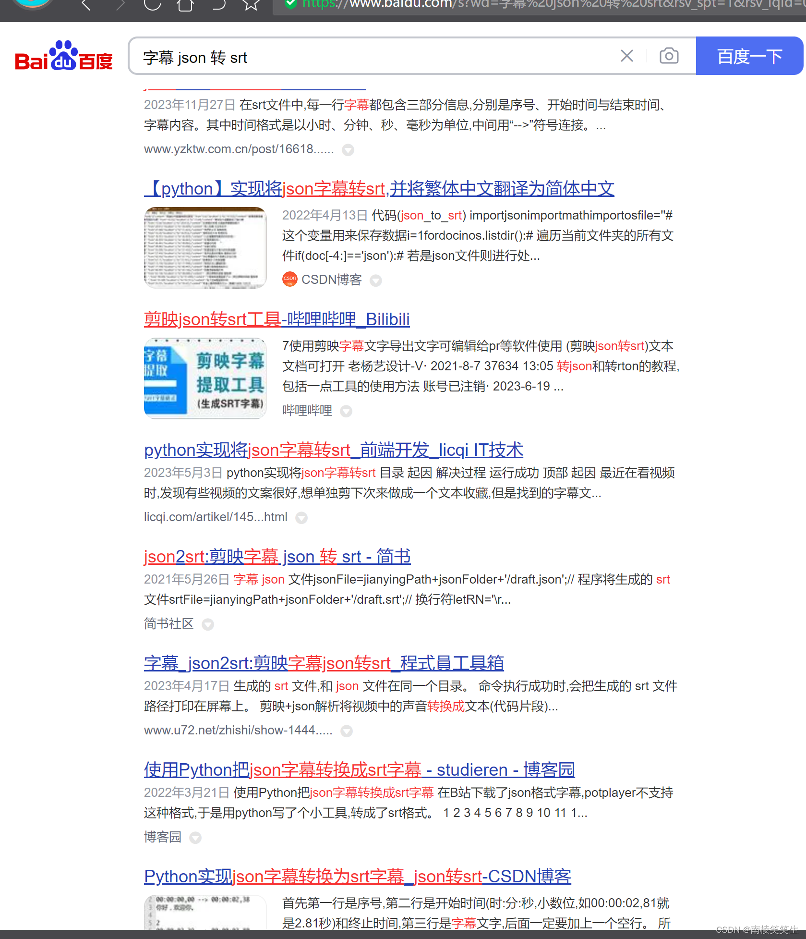
Task: Open 【python】实现将json字幕转srt result link
Action: click(x=379, y=189)
